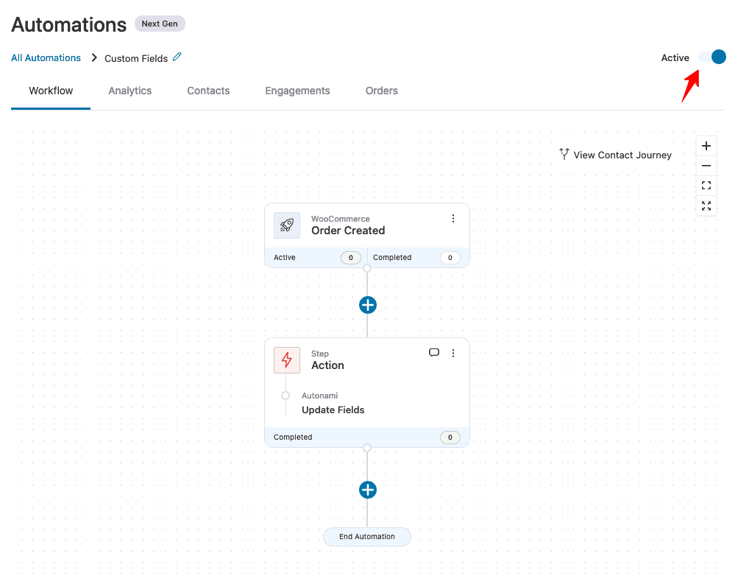
Task: Open Order Created trigger options menu
Action: [453, 219]
